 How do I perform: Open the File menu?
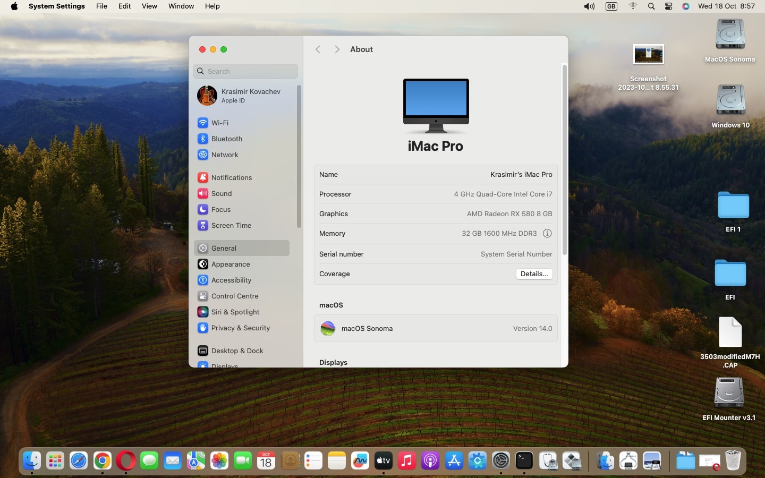click(101, 6)
